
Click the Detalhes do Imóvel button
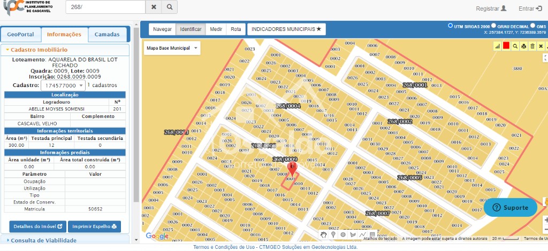(37, 226)
